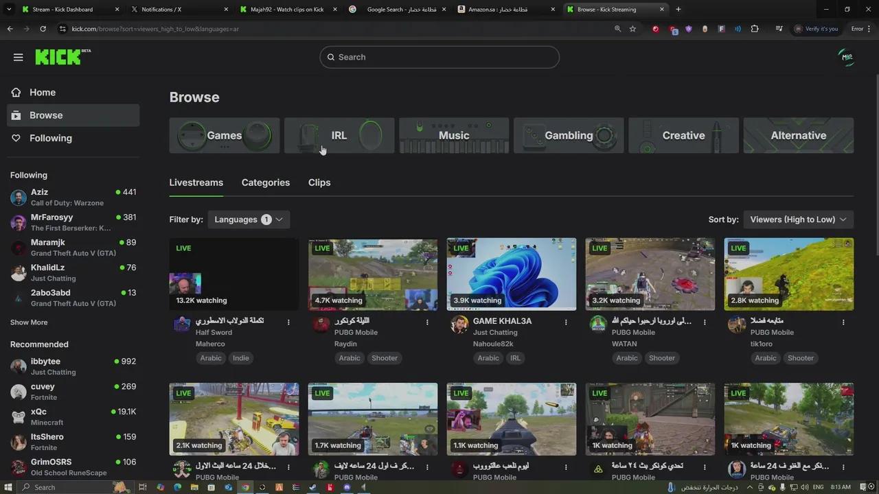879x494 pixels.
Task: Click the Kick search field
Action: tap(439, 57)
